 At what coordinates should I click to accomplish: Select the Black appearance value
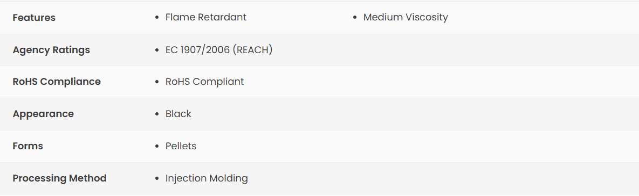[x=178, y=114]
